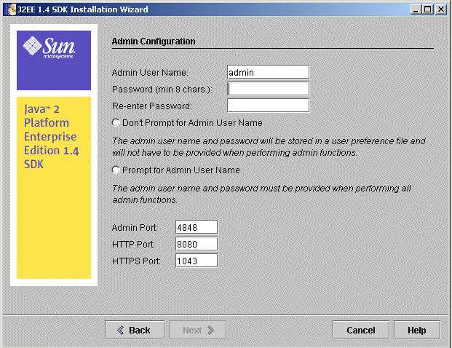Image resolution: width=452 pixels, height=348 pixels.
Task: Close the Installation Wizard window
Action: pos(441,9)
